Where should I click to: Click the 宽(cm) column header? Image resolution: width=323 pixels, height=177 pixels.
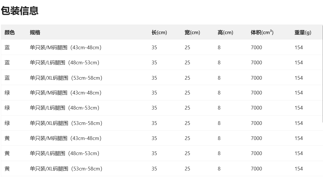pos(192,32)
